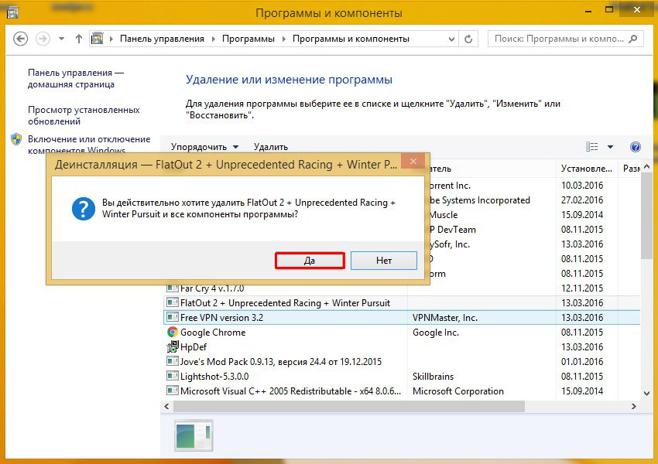The width and height of the screenshot is (658, 464).
Task: Click the horizontal scrollbar below list
Action: point(387,406)
